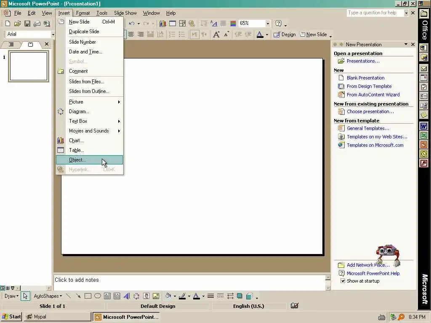431x323 pixels.
Task: Toggle Show at startup checkbox
Action: (343, 281)
